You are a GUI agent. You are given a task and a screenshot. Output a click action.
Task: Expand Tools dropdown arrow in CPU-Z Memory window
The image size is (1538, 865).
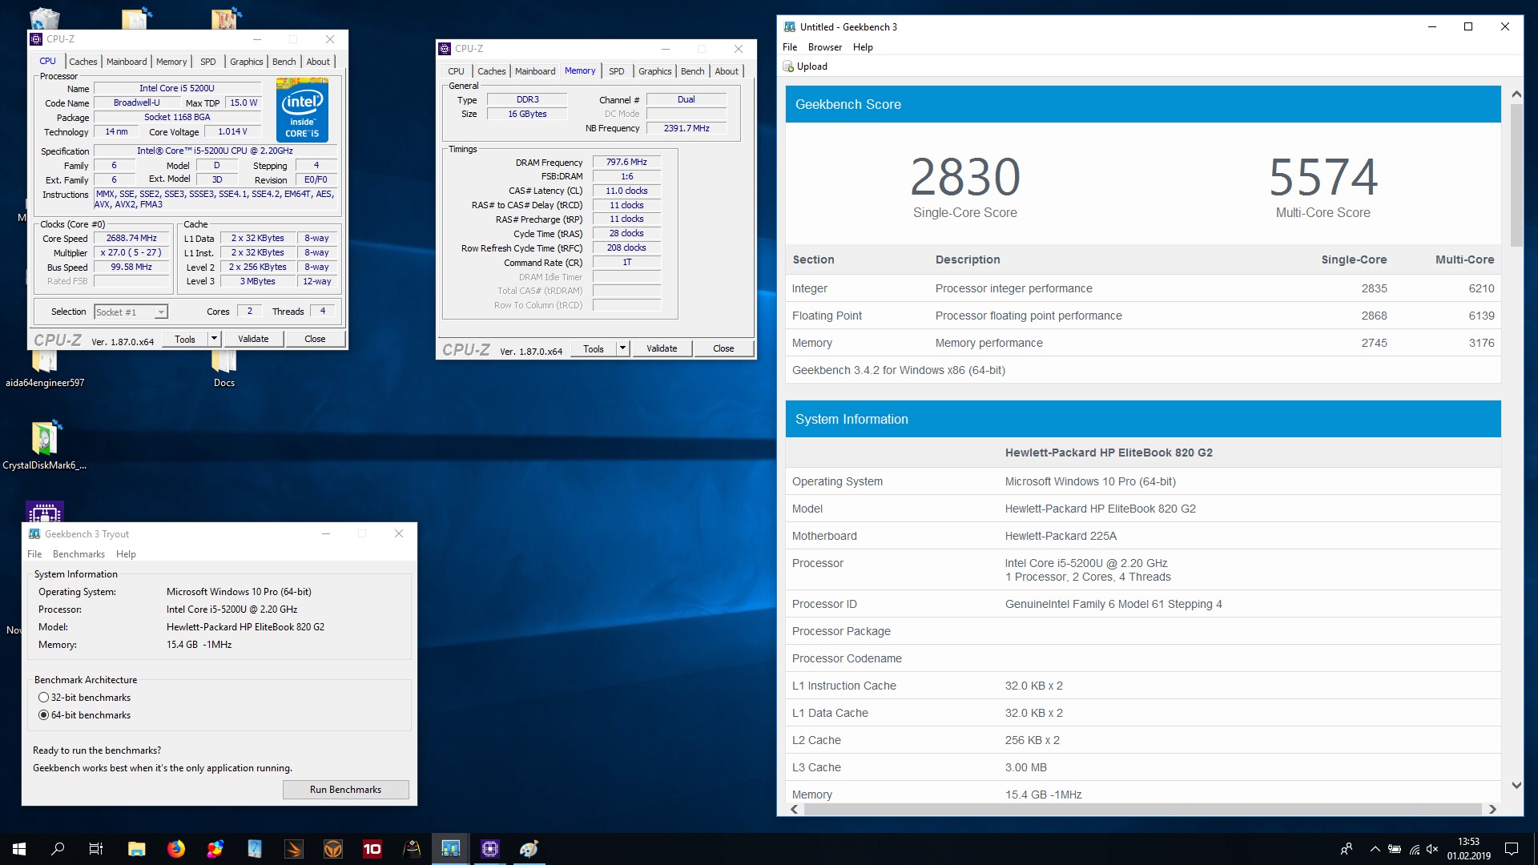[x=622, y=348]
